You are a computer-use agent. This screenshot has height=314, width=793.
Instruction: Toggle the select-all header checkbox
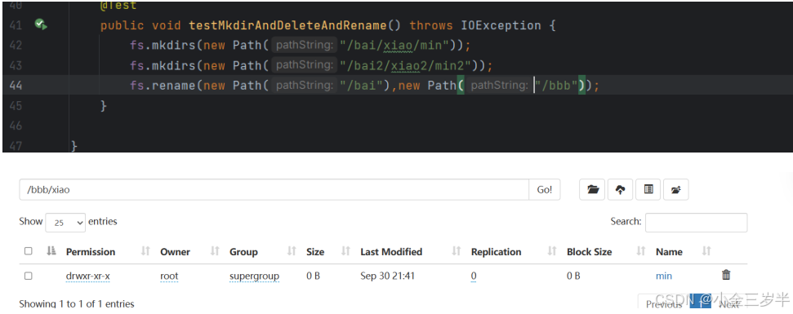pyautogui.click(x=29, y=251)
